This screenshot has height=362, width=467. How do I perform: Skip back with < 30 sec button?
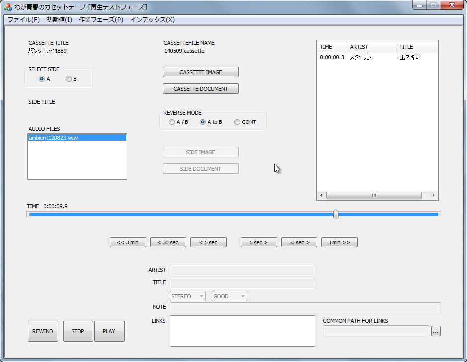[168, 242]
